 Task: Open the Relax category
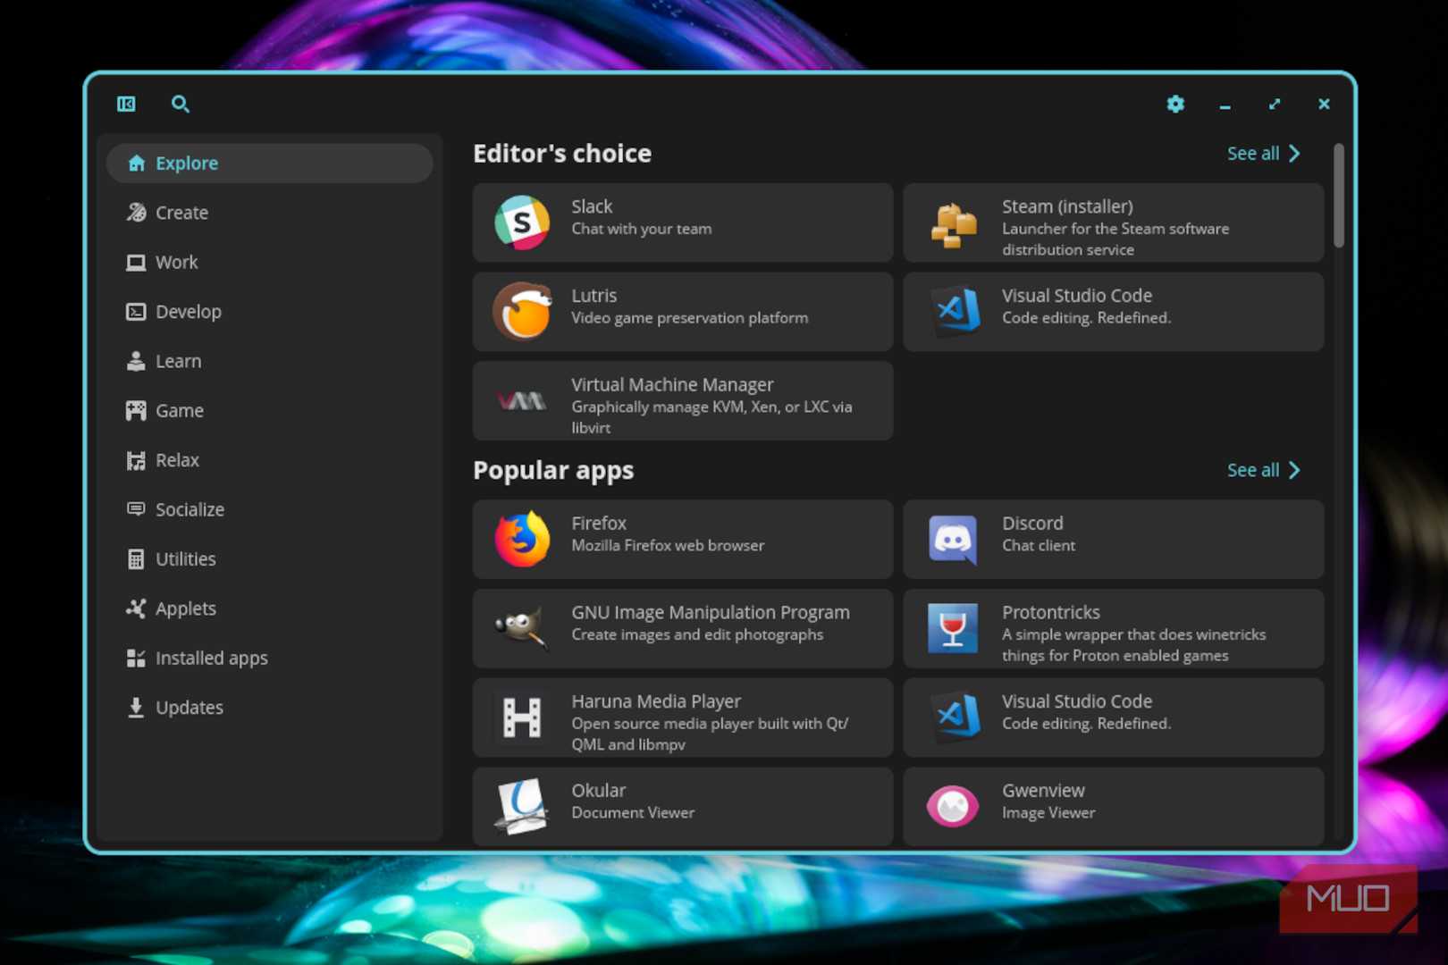pyautogui.click(x=269, y=460)
